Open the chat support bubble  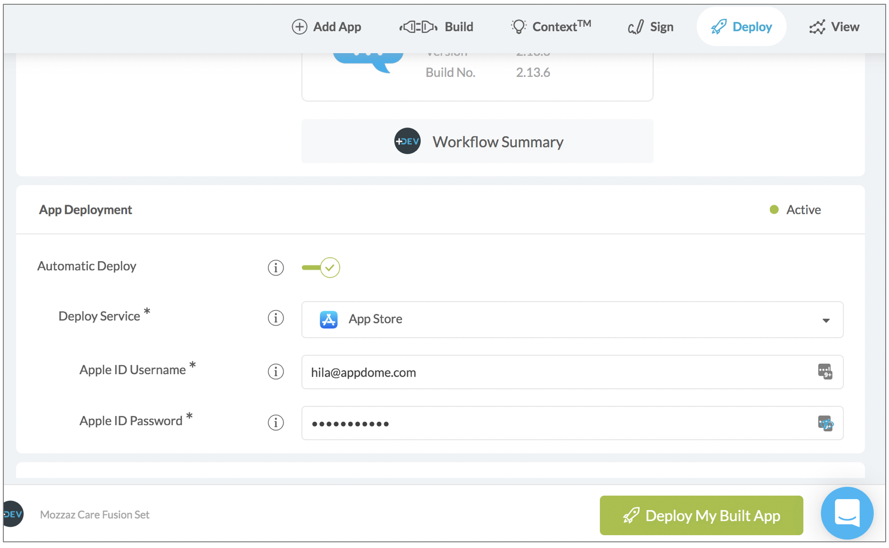[x=847, y=513]
